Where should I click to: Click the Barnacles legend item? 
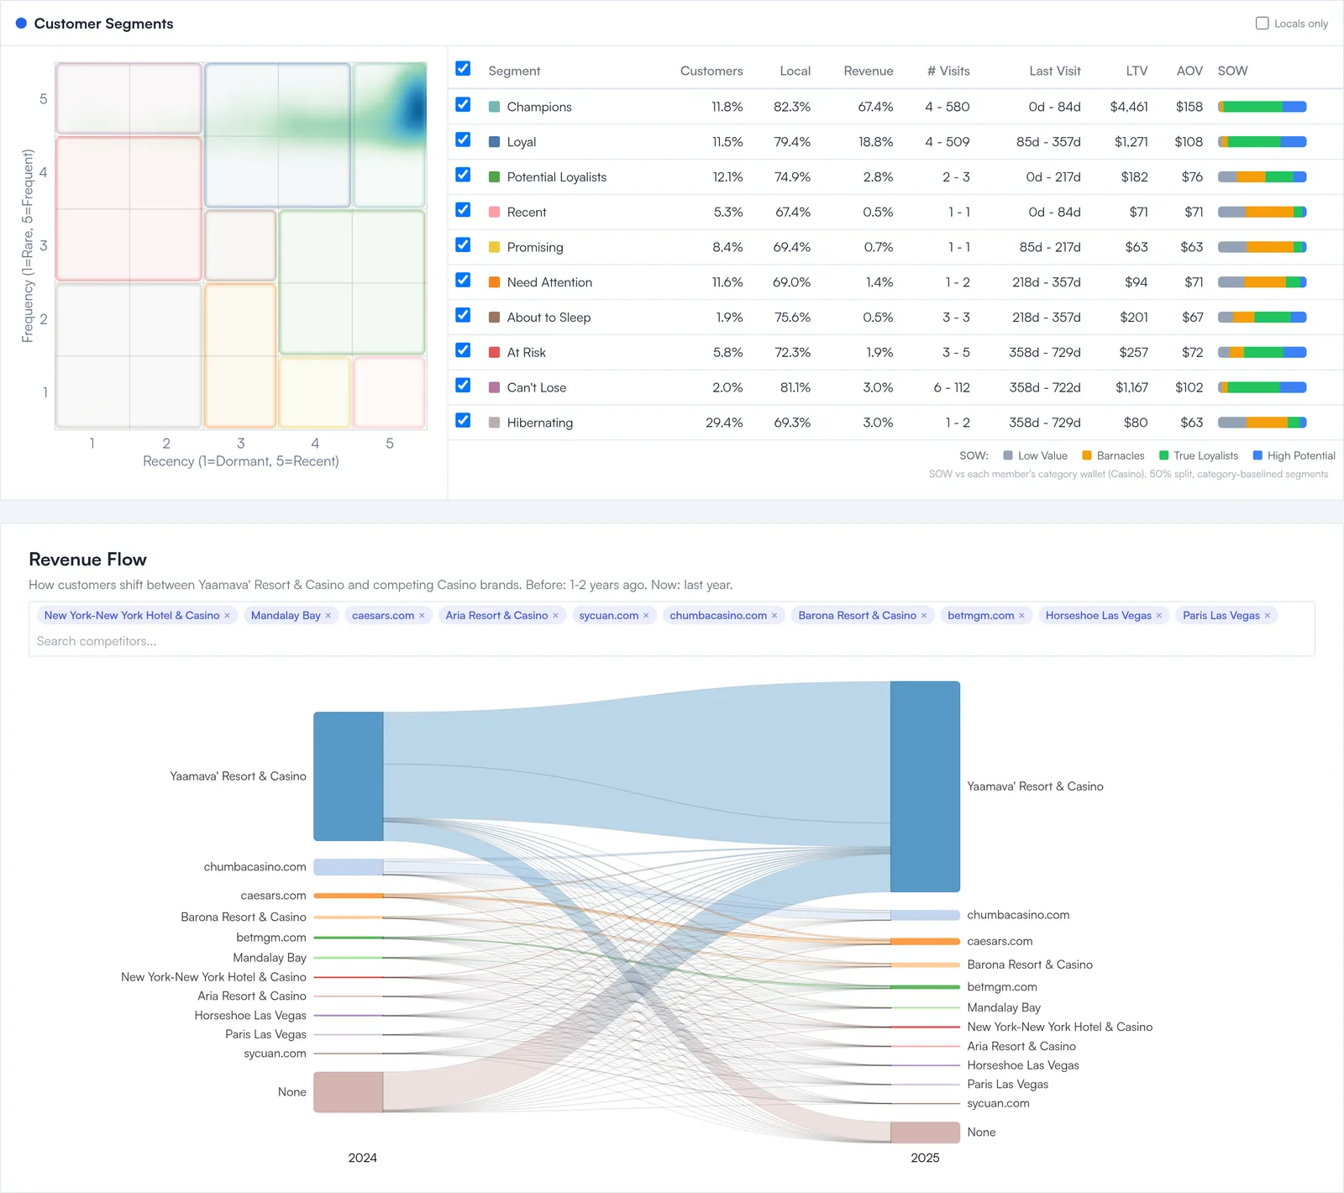pyautogui.click(x=1113, y=456)
